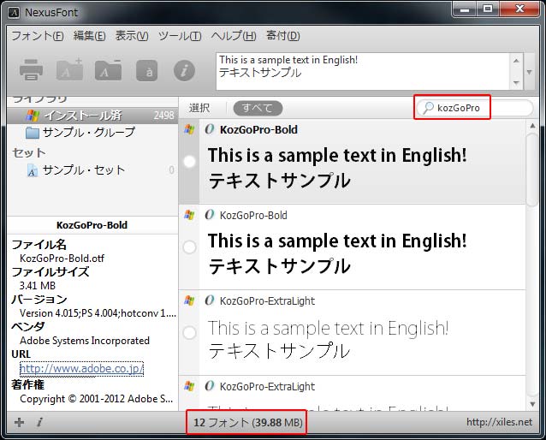Open the ヘルプ(H) menu
Screen dimensions: 546x440
click(234, 36)
